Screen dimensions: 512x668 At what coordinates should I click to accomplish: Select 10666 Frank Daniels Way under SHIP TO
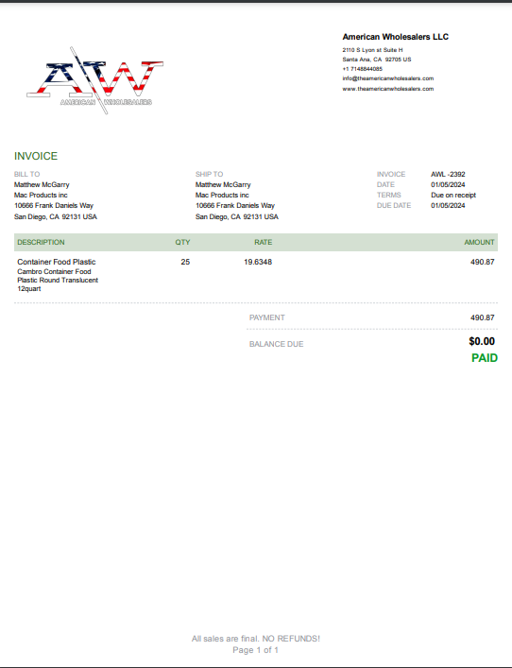[235, 205]
